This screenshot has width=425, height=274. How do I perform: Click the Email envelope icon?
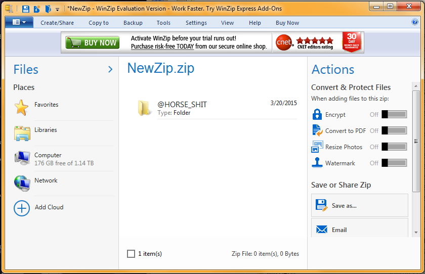(x=322, y=230)
